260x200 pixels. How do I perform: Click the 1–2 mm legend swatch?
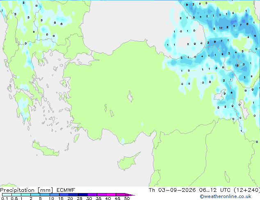pyautogui.click(x=26, y=195)
